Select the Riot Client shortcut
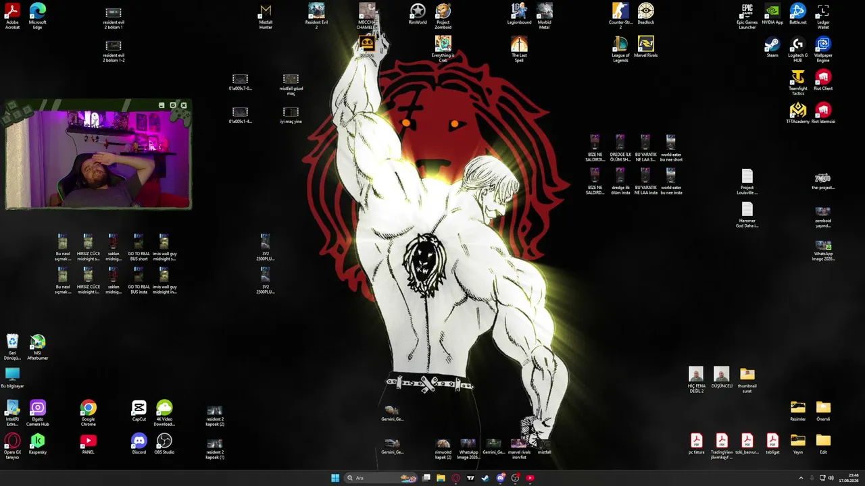865x486 pixels. (x=823, y=80)
